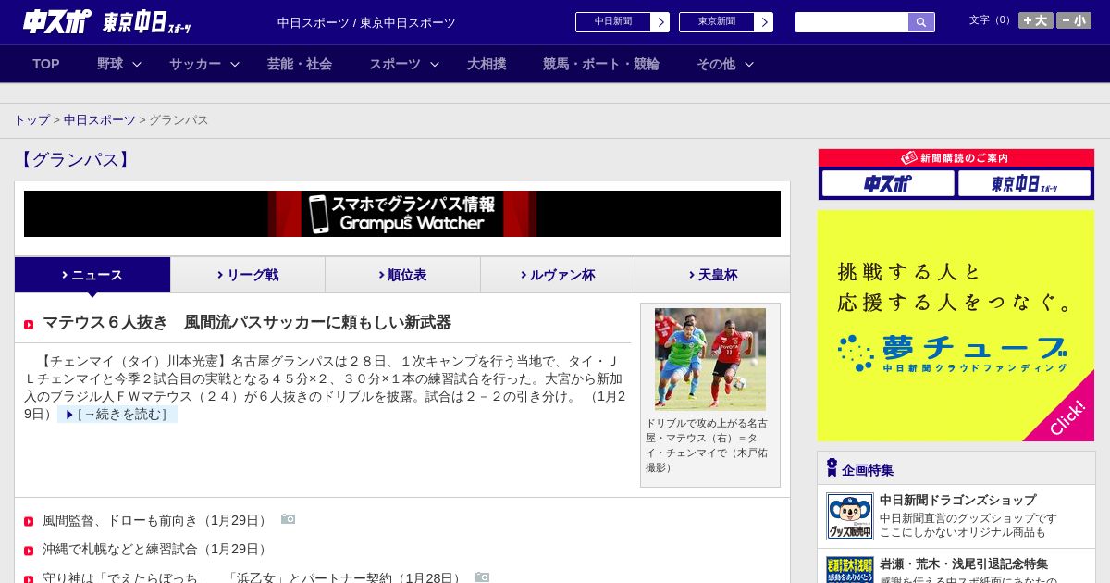Select the ニュース tab
The image size is (1110, 583).
[x=92, y=275]
